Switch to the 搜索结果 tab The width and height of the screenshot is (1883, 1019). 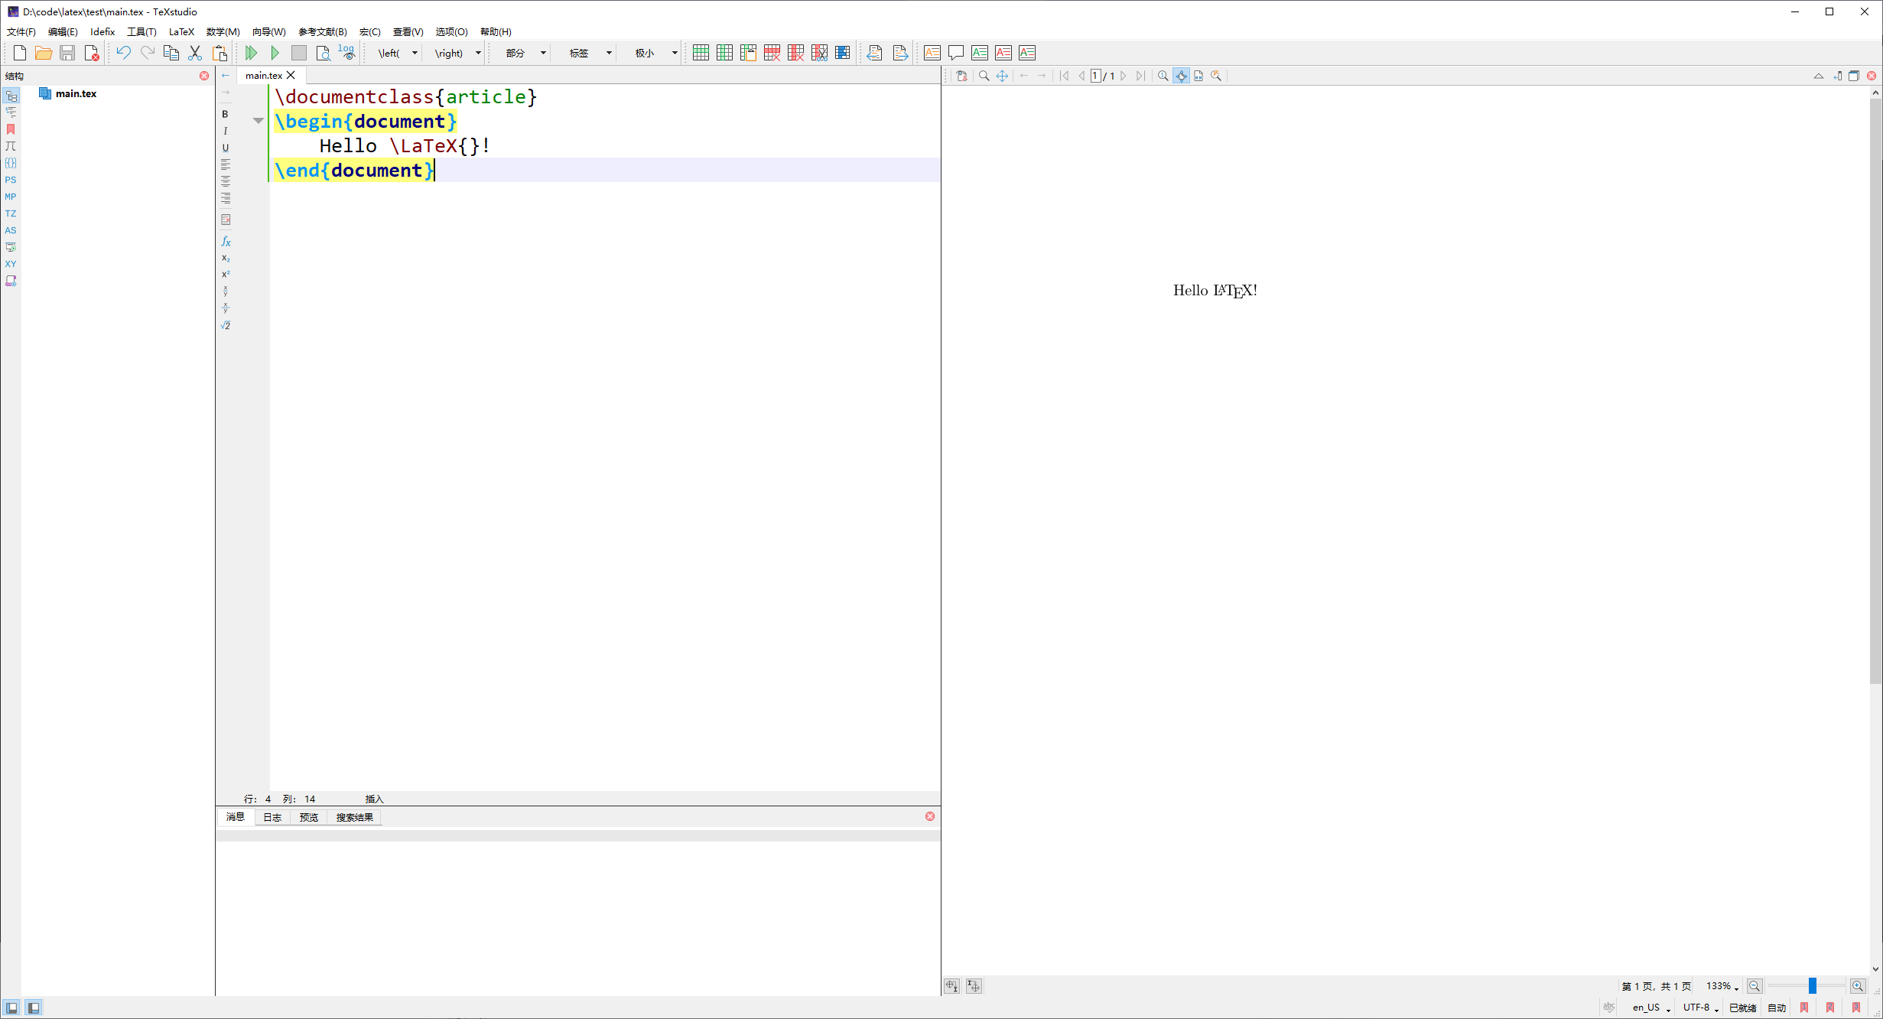[355, 817]
